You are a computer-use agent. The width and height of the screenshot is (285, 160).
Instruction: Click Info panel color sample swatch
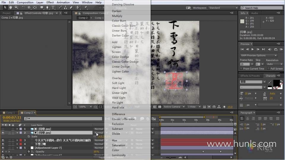coord(242,21)
